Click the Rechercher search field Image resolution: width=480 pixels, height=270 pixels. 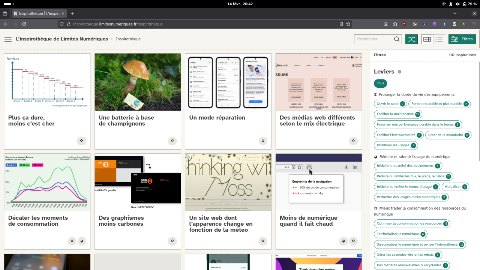373,39
